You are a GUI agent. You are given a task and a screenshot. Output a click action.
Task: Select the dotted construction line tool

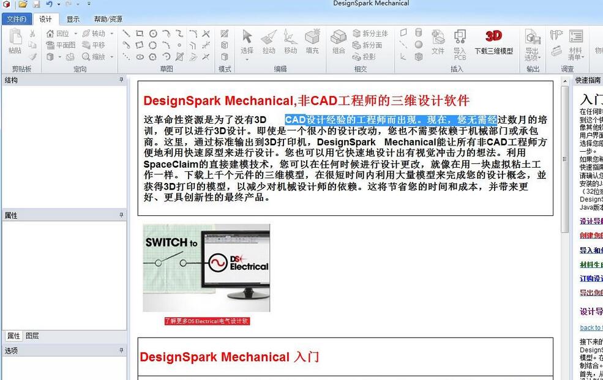click(x=126, y=57)
